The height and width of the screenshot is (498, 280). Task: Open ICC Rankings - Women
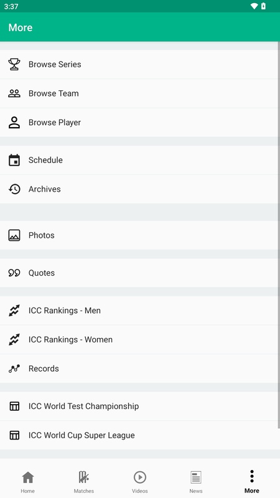(139, 339)
